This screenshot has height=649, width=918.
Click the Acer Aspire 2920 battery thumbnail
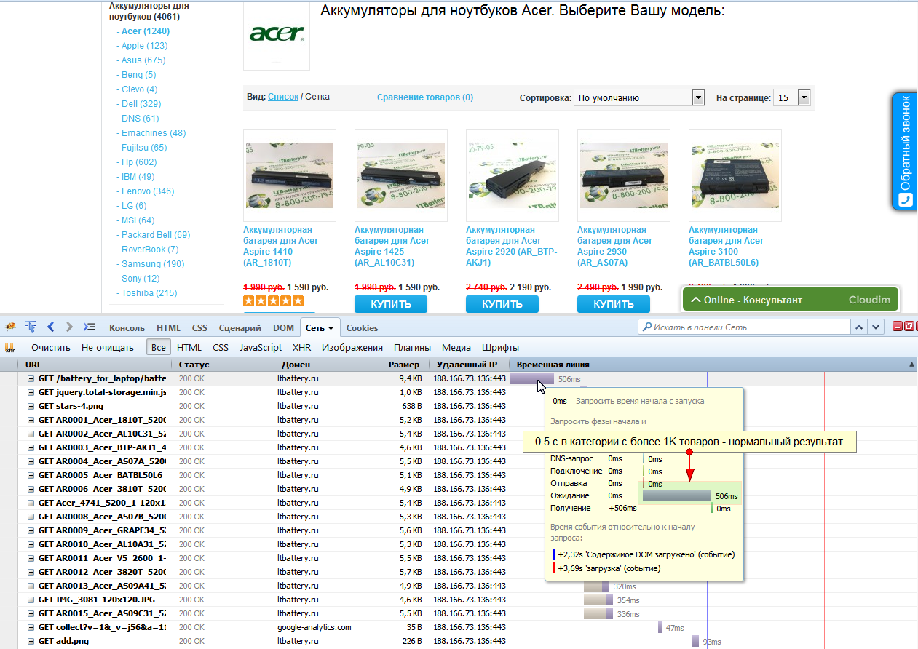512,175
